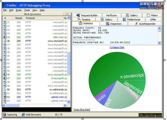Click the script icon of session 47
167x120 pixels.
(x=5, y=78)
